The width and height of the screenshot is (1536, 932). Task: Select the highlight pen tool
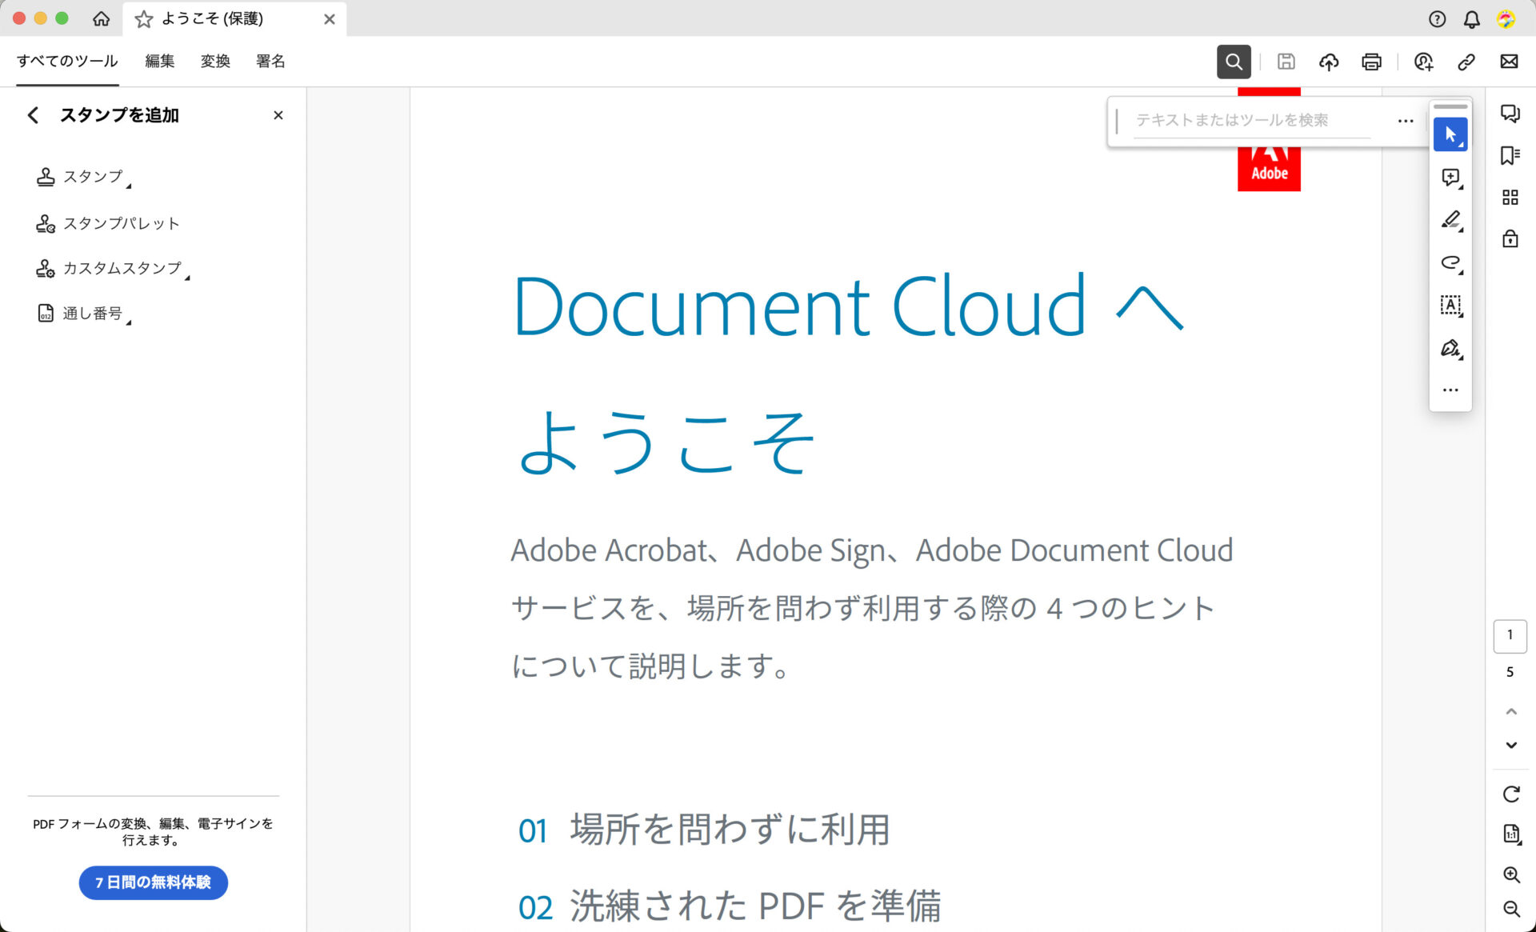tap(1450, 220)
